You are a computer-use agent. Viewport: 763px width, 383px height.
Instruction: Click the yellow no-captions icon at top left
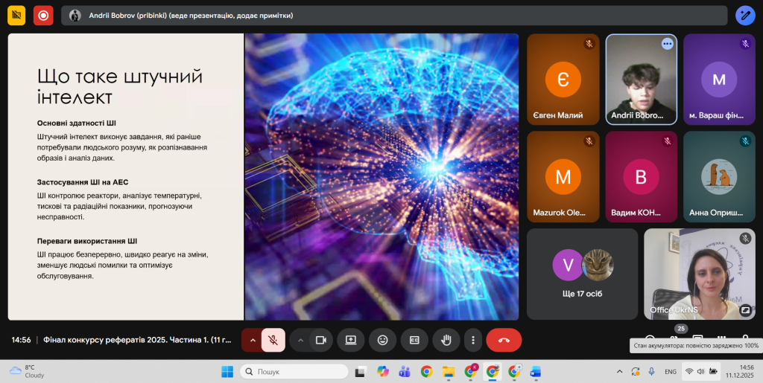16,15
